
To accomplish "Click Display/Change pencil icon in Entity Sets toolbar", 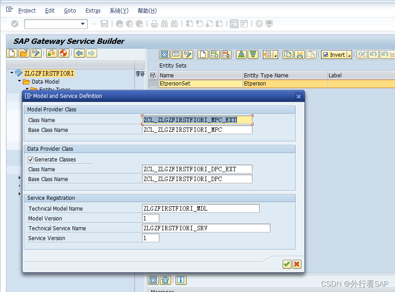I will coord(188,55).
